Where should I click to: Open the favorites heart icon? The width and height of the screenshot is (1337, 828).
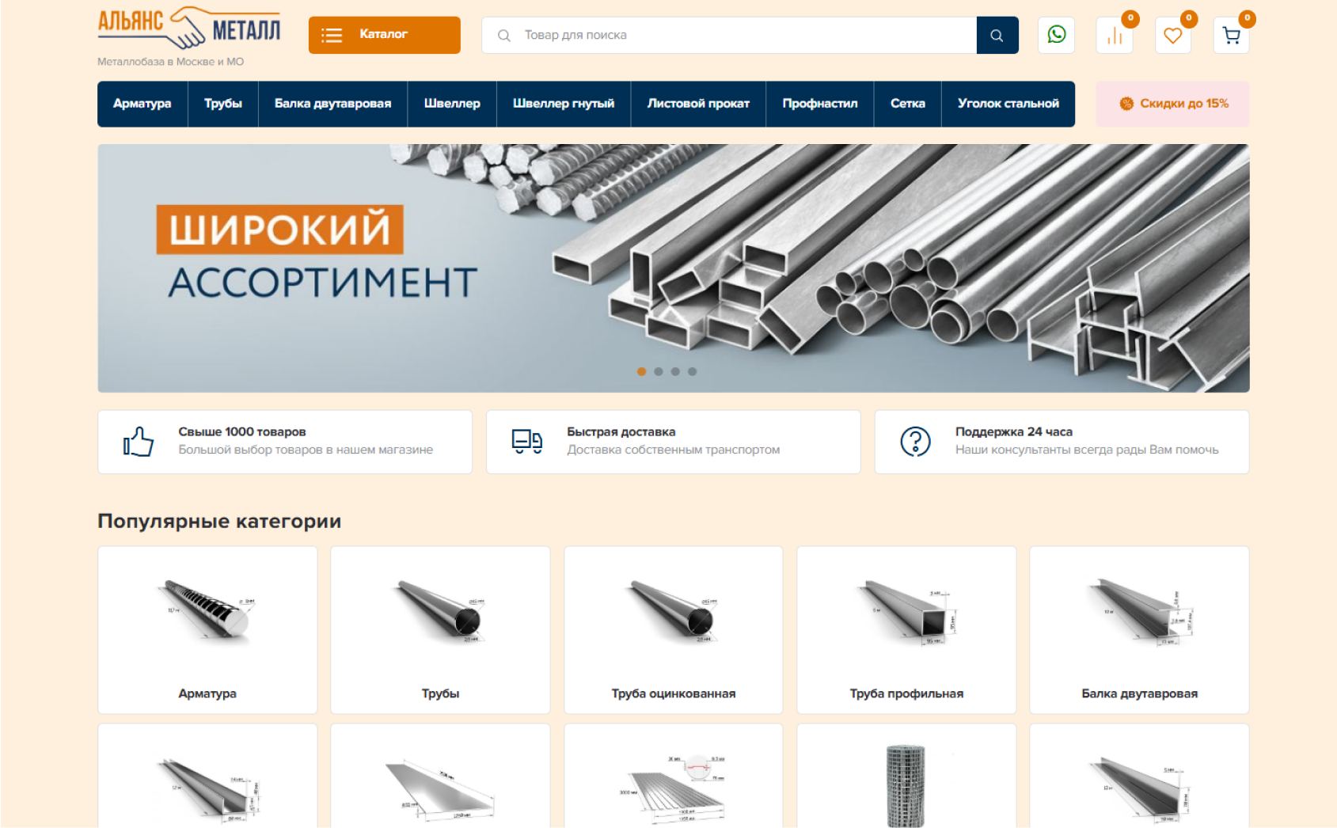click(x=1173, y=36)
